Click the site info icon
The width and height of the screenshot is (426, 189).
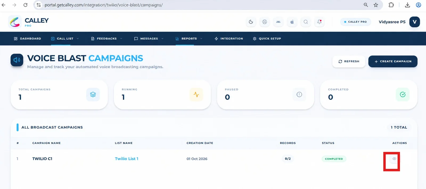click(39, 5)
